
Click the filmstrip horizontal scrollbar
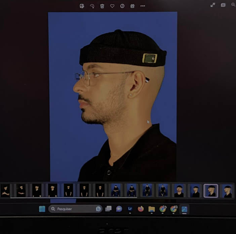pyautogui.click(x=74, y=198)
